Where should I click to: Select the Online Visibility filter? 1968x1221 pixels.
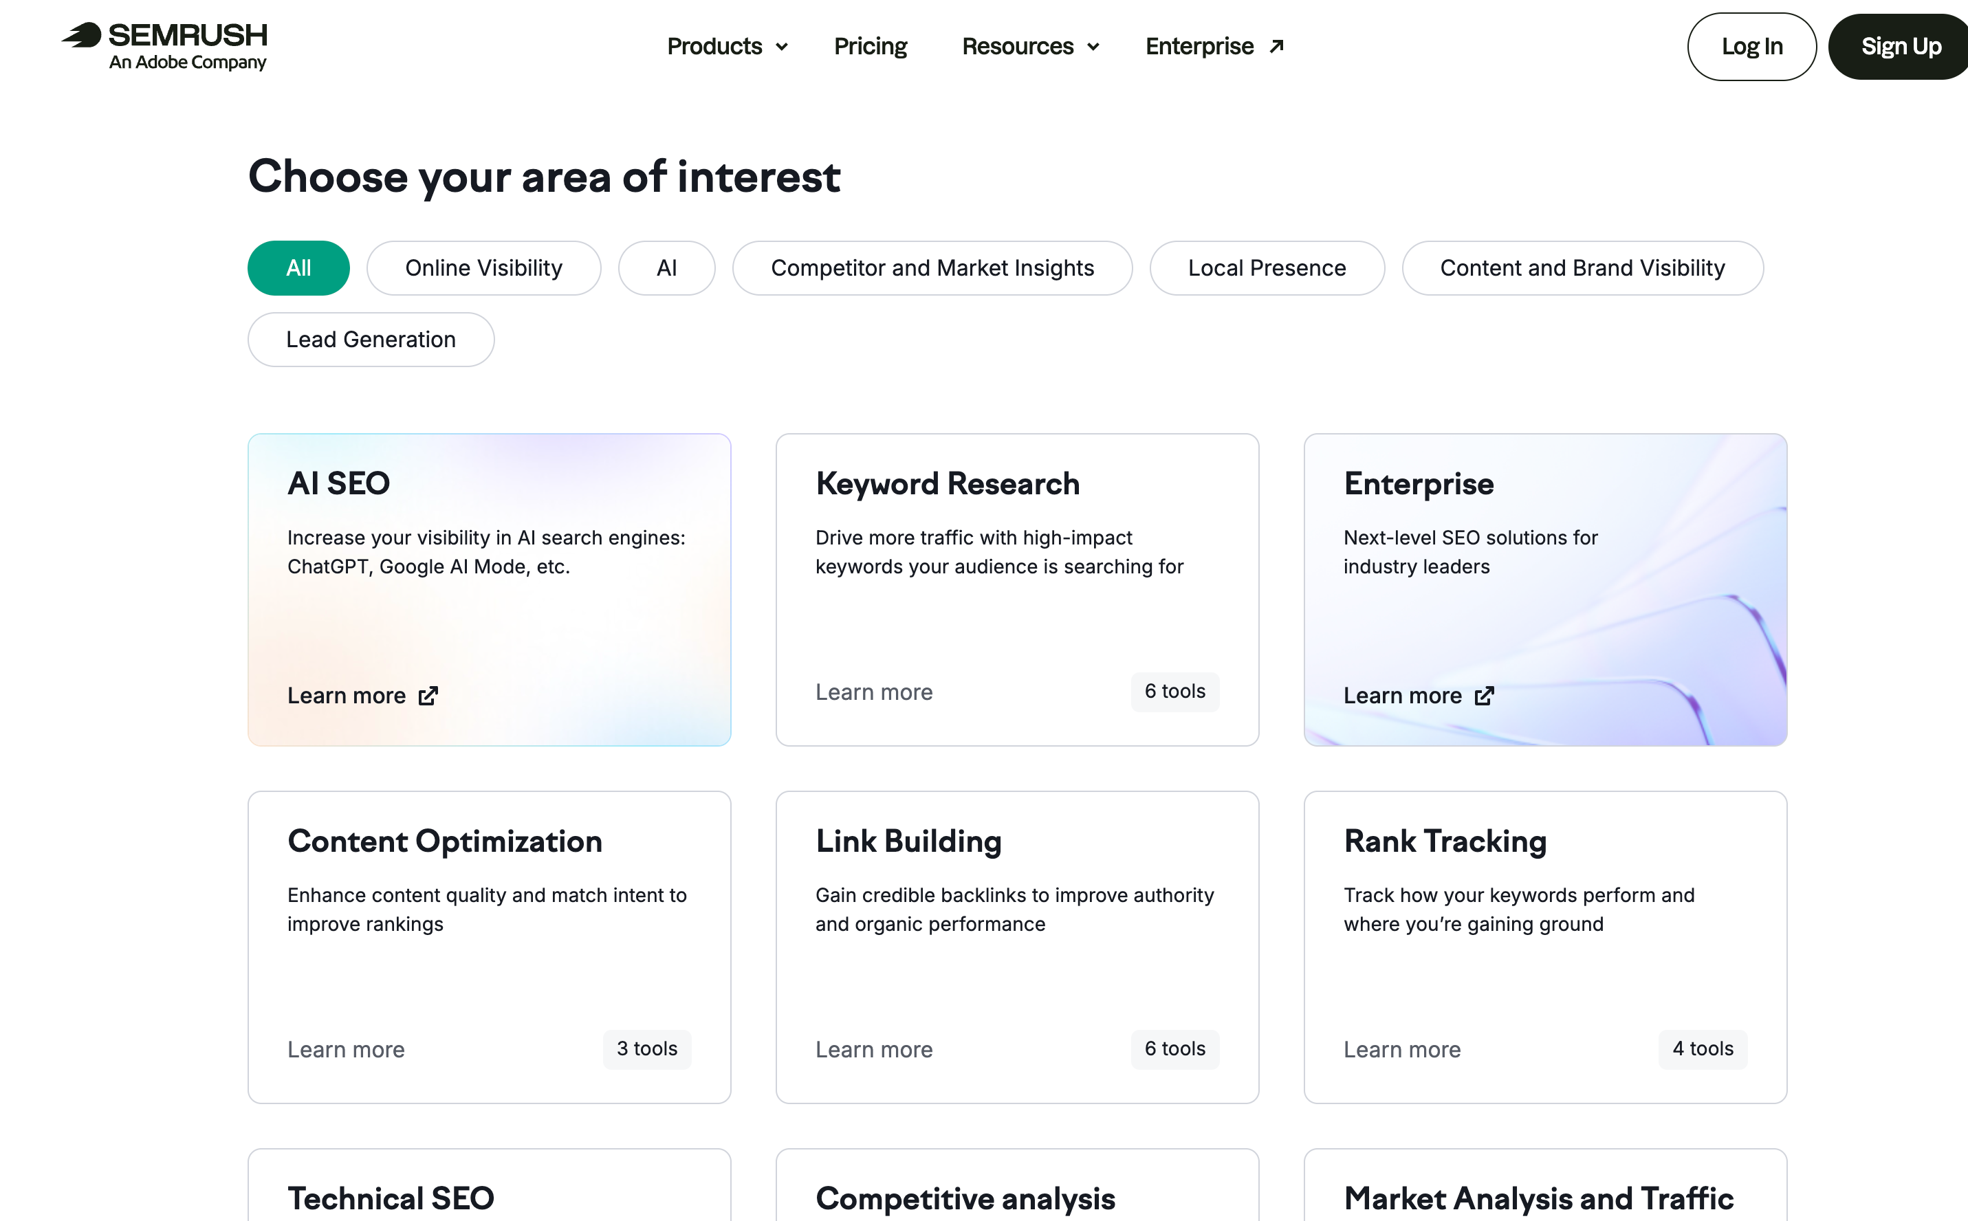point(483,268)
